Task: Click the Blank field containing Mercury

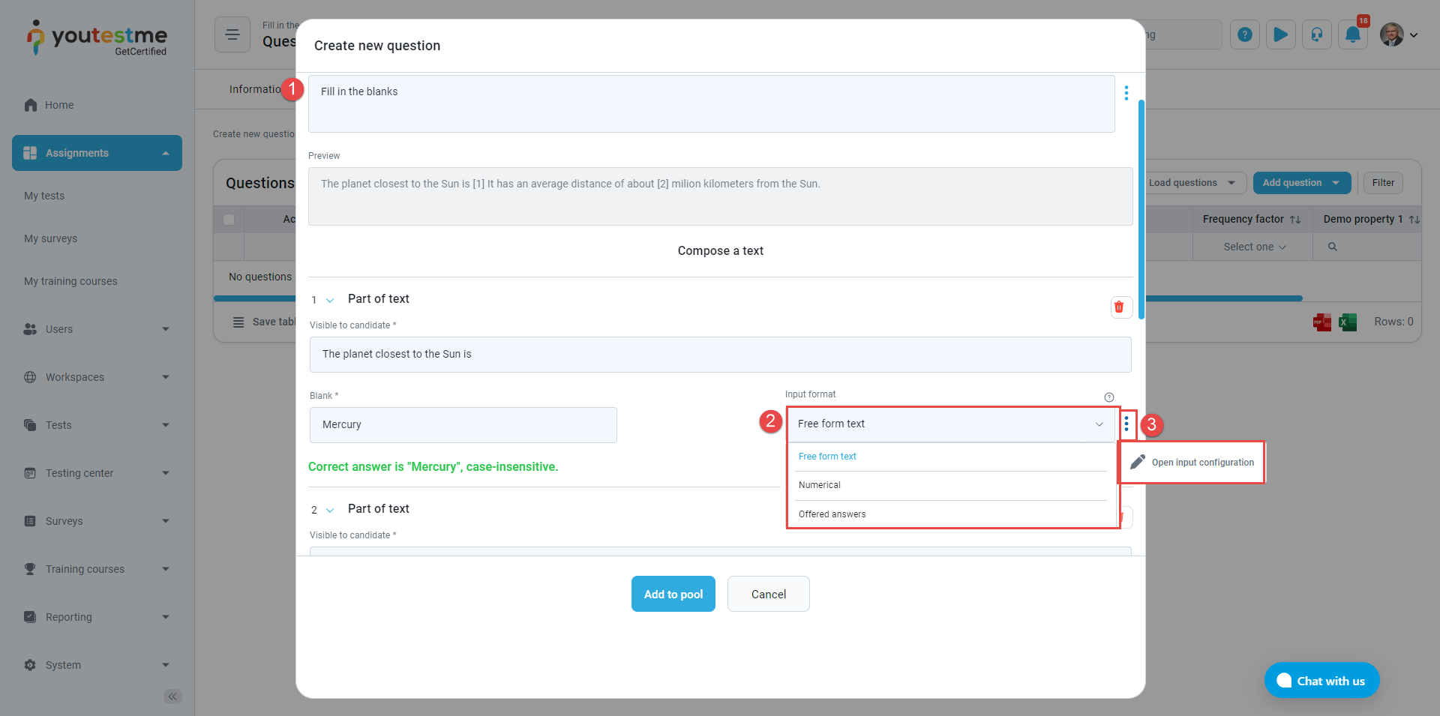Action: [463, 425]
